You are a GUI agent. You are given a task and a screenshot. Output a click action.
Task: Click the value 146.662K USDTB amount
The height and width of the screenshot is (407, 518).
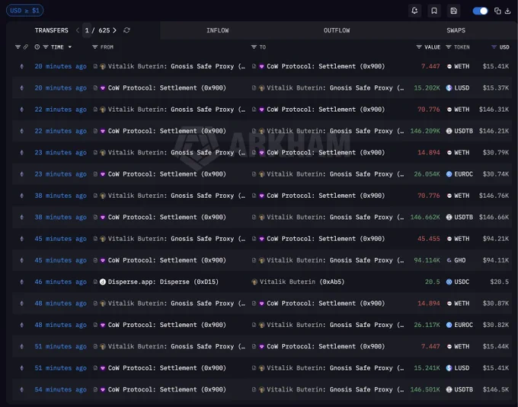coord(425,217)
